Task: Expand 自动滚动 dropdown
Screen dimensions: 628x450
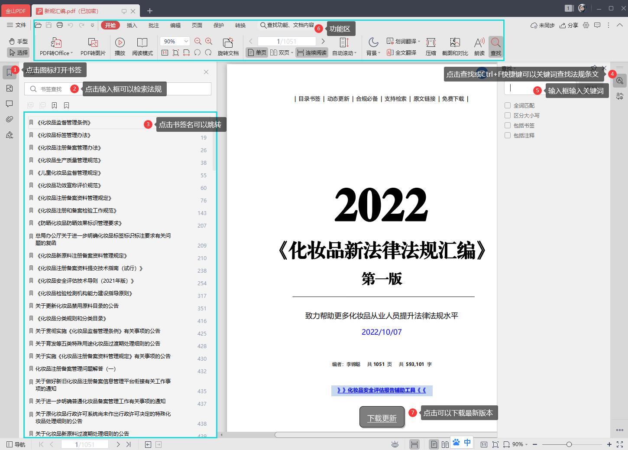Action: [356, 53]
